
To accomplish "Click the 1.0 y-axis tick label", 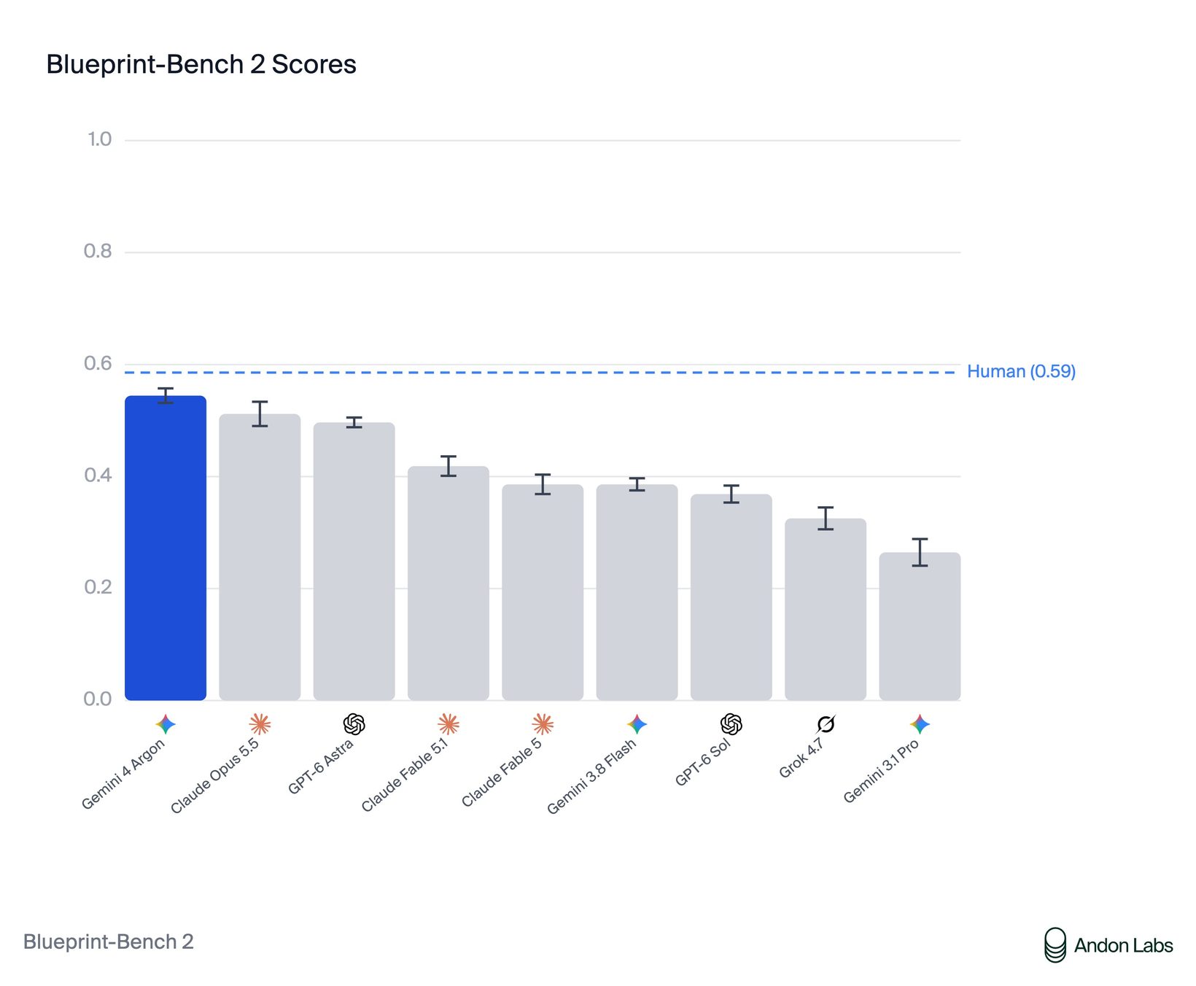I will [x=100, y=139].
